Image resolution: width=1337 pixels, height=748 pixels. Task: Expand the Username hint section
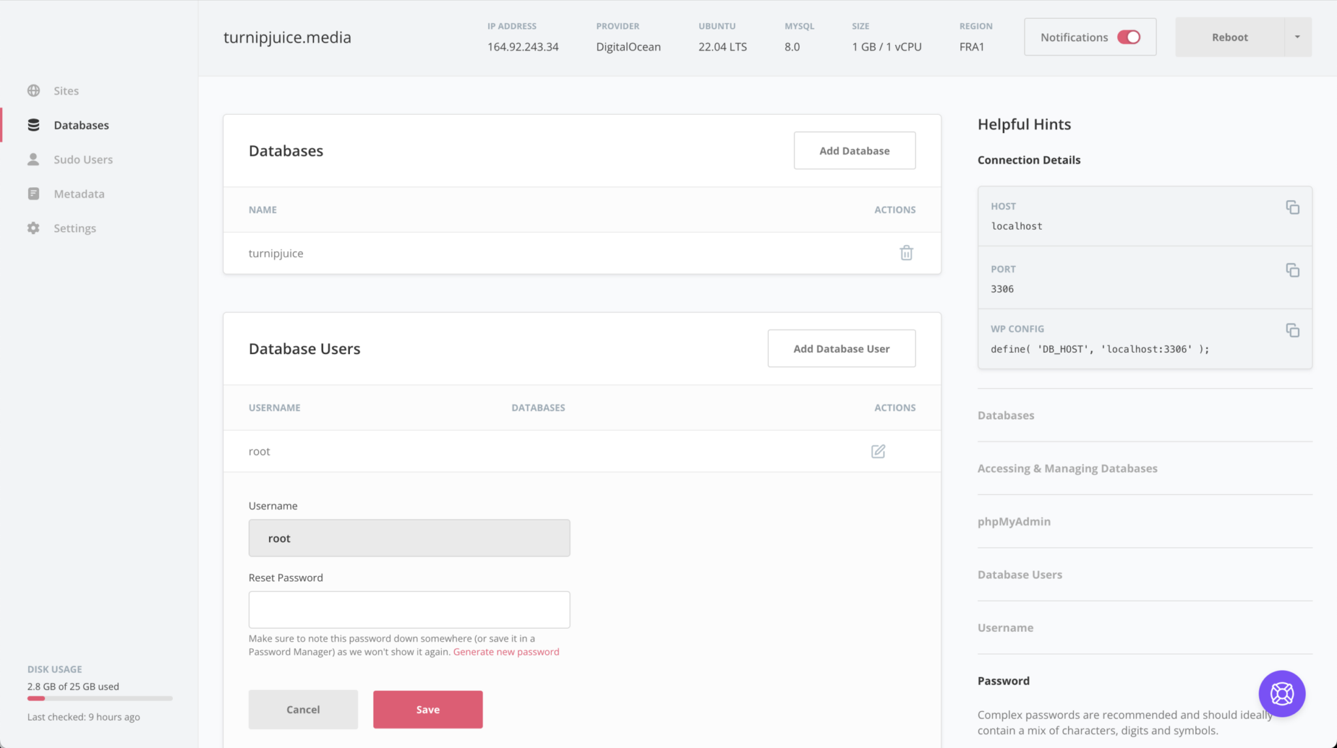tap(1005, 627)
